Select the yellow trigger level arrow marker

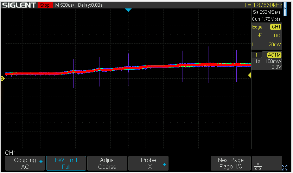click(250, 75)
